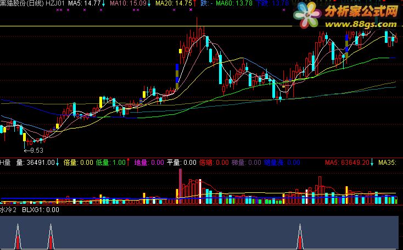Click the red MA5: 63649.20 volume label
Viewport: 403px width, 250px height.
347,162
